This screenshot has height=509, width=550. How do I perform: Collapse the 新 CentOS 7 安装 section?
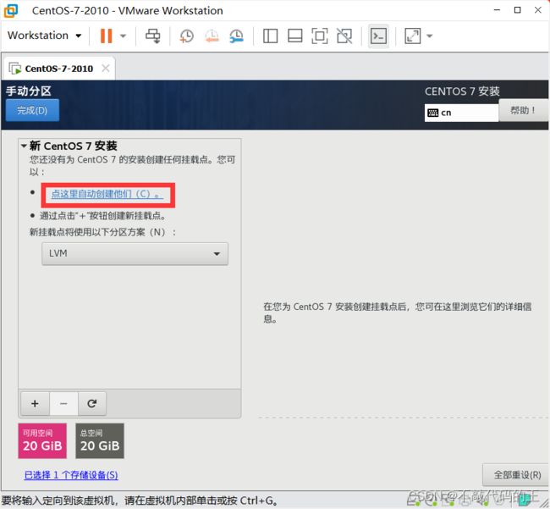coord(24,146)
